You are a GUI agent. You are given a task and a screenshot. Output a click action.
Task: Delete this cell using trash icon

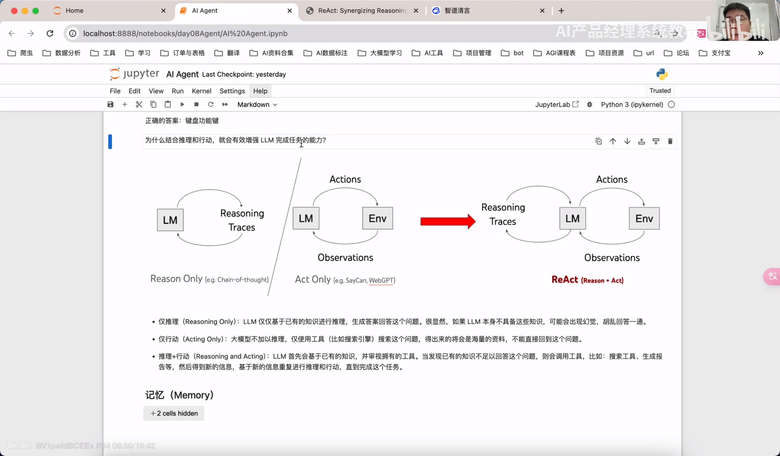pyautogui.click(x=670, y=141)
